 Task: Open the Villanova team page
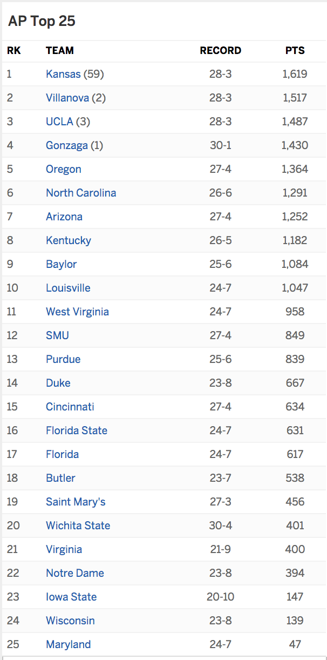point(67,98)
